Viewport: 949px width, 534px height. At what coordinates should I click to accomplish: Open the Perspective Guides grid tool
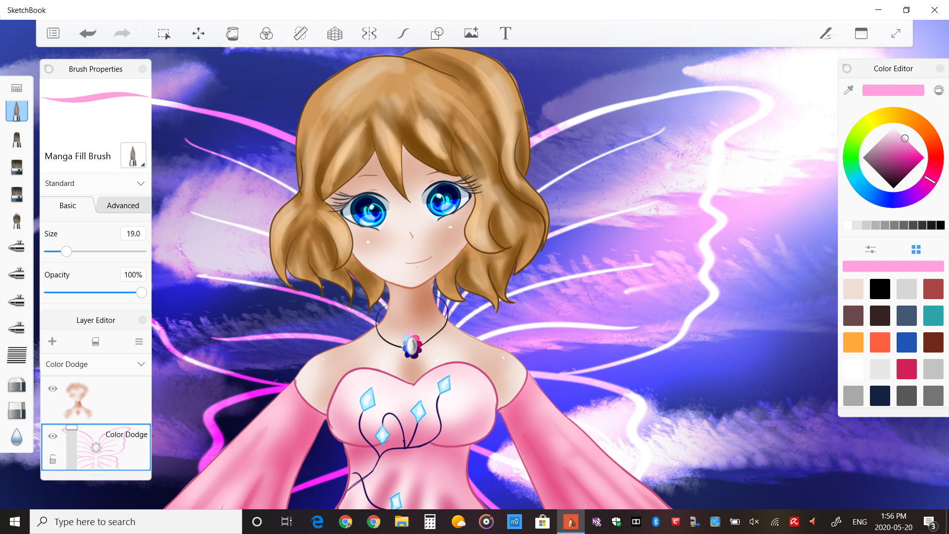point(335,33)
